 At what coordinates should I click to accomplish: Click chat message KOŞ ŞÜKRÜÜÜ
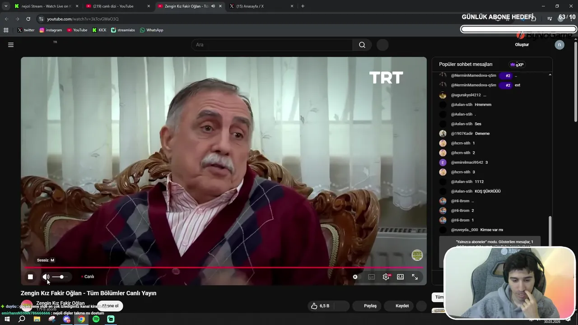(488, 191)
